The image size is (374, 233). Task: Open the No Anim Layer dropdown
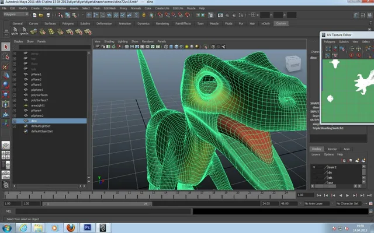(x=317, y=203)
